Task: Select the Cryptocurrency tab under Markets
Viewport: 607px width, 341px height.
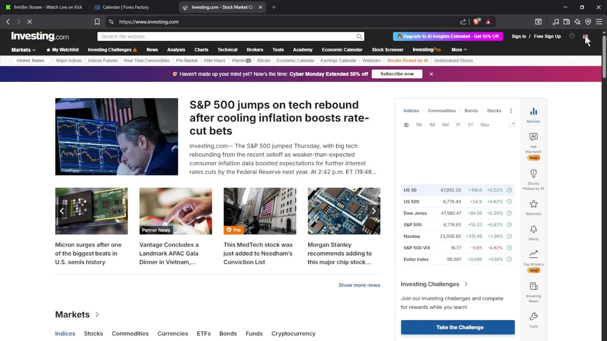Action: click(293, 333)
